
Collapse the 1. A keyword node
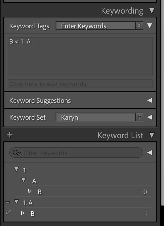coord(16,202)
